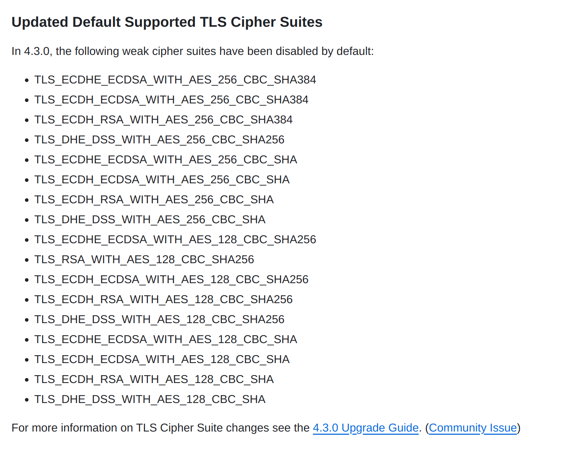Click TLS_ECDH_RSA_WITH_AES_256_CBC_SHA384 list item
Viewport: 584px width, 449px height.
tap(163, 120)
